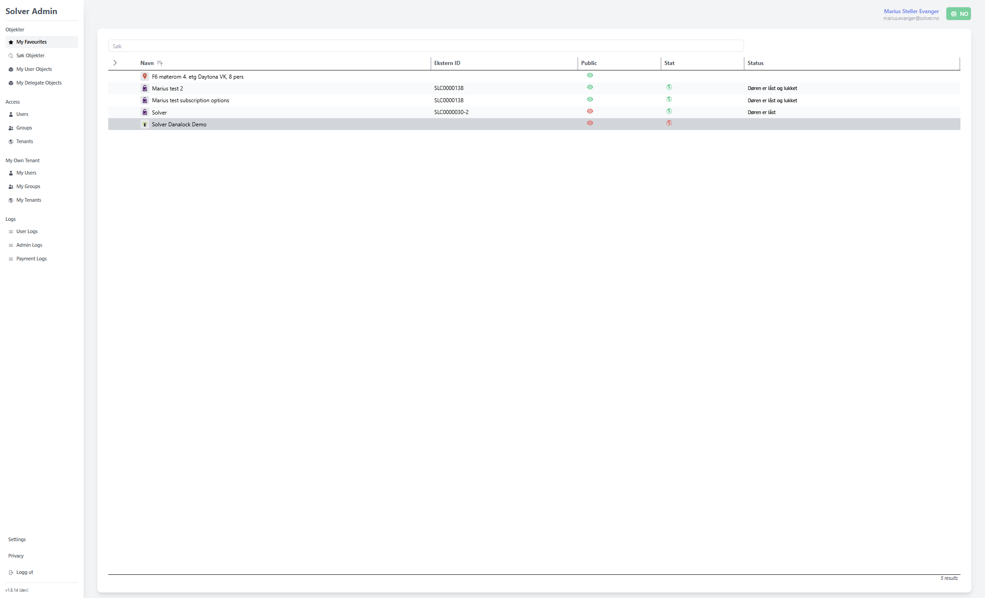Select the Solver Danalock Demo row name
This screenshot has width=985, height=598.
pyautogui.click(x=179, y=125)
